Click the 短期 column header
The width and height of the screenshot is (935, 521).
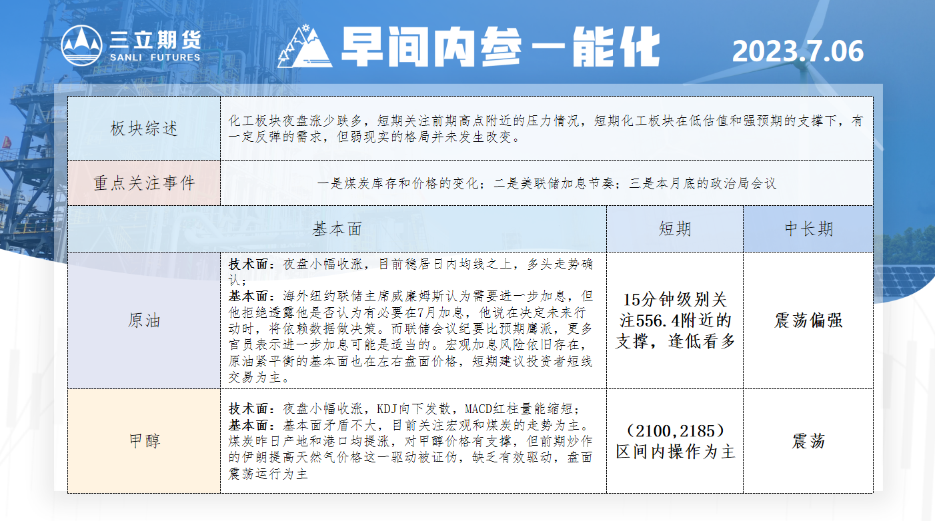click(675, 229)
